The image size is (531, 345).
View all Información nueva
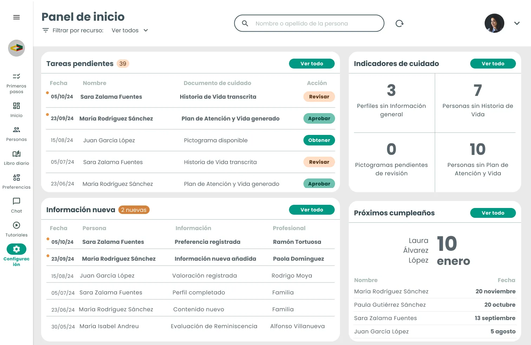pyautogui.click(x=312, y=210)
